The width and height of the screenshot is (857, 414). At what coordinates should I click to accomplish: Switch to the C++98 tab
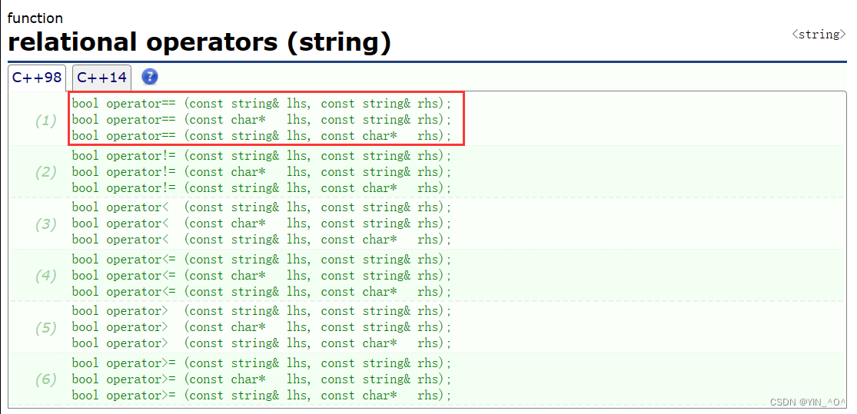coord(37,78)
